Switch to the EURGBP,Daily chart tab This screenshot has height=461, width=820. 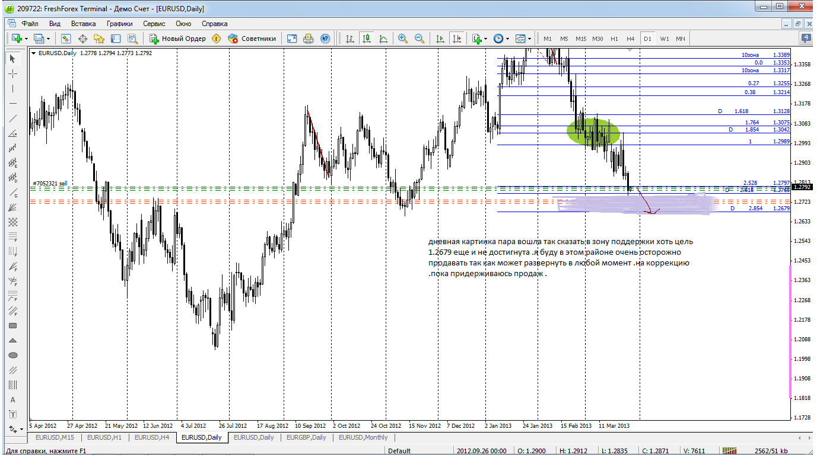coord(306,438)
